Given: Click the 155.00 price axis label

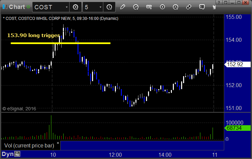Looking at the screenshot, I should pyautogui.click(x=233, y=17).
